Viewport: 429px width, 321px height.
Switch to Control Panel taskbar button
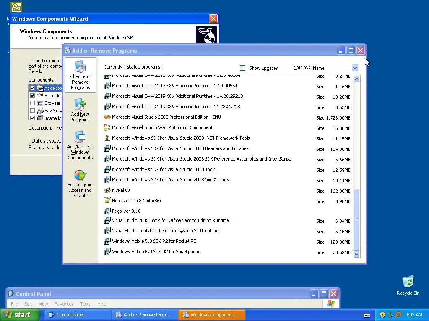coord(77,315)
